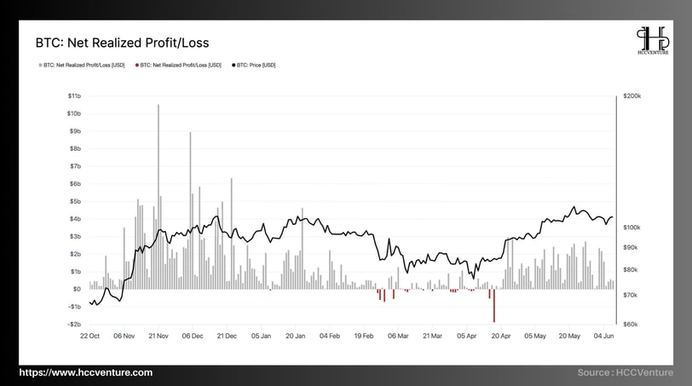
Task: Click the $100k label on the price axis
Action: [631, 228]
